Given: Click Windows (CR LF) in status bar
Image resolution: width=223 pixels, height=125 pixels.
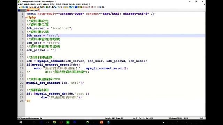Looking at the screenshot, I should coord(175,118).
